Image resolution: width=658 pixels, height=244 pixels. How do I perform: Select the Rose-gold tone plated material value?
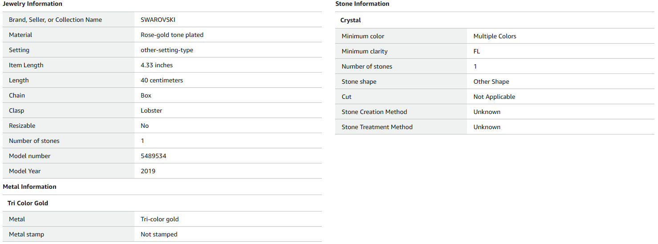(172, 35)
